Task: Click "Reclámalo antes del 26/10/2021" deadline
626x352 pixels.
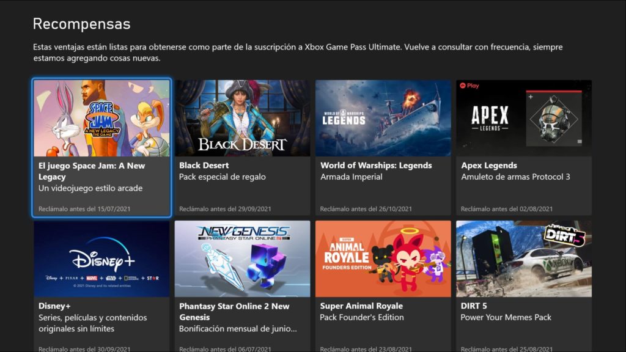Action: [x=366, y=209]
